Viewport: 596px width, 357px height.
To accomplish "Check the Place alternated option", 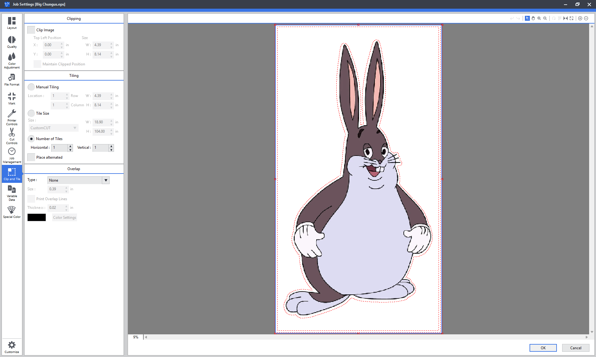I will [31, 157].
